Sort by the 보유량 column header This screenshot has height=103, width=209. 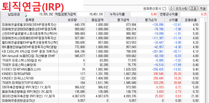72,20
